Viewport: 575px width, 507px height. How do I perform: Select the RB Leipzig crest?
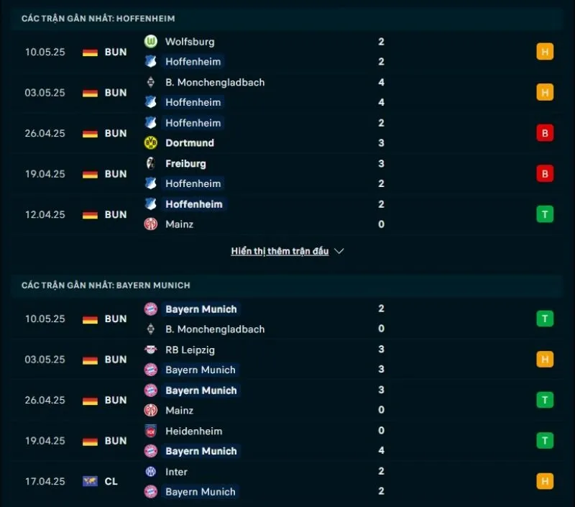coord(149,350)
